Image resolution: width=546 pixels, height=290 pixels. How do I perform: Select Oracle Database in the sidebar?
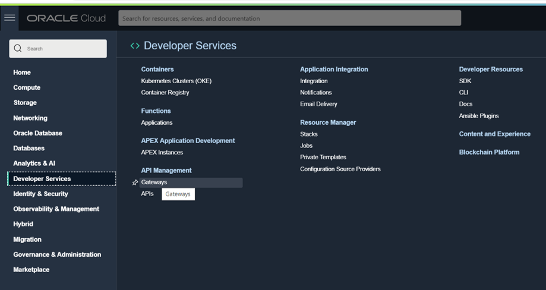37,133
